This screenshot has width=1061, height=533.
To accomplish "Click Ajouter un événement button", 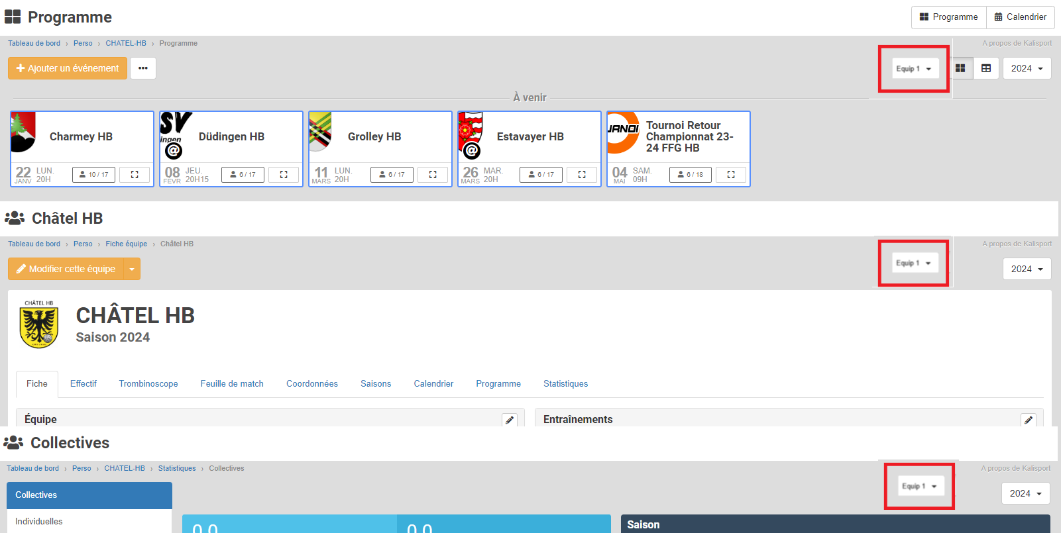I will coord(68,68).
